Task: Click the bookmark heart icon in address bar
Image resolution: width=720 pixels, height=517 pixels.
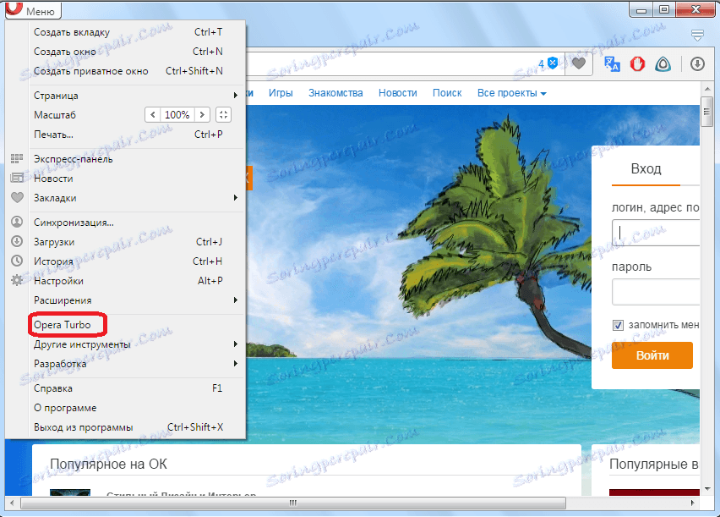Action: pos(579,63)
